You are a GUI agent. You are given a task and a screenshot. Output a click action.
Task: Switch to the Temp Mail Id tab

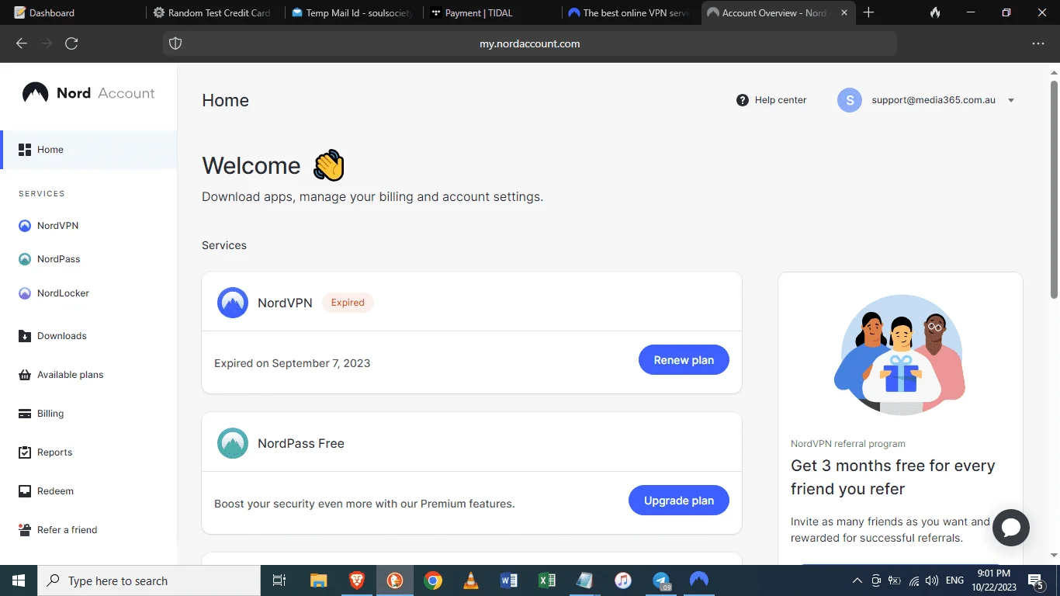[354, 12]
